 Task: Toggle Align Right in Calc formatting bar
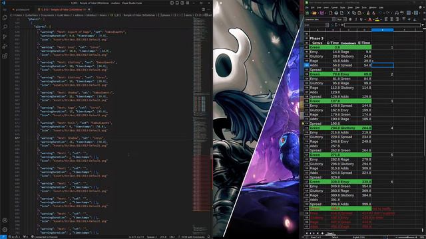pyautogui.click(x=397, y=19)
